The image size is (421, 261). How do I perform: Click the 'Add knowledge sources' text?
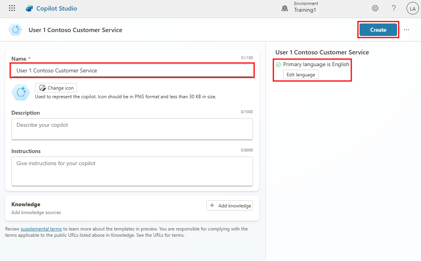36,212
